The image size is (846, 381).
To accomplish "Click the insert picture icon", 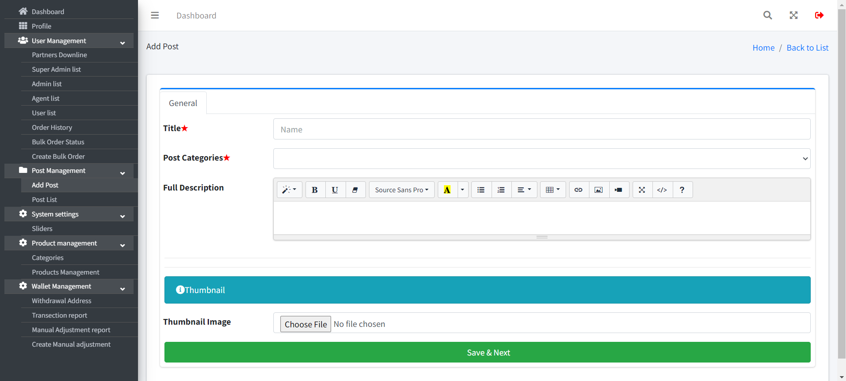I will coord(599,190).
